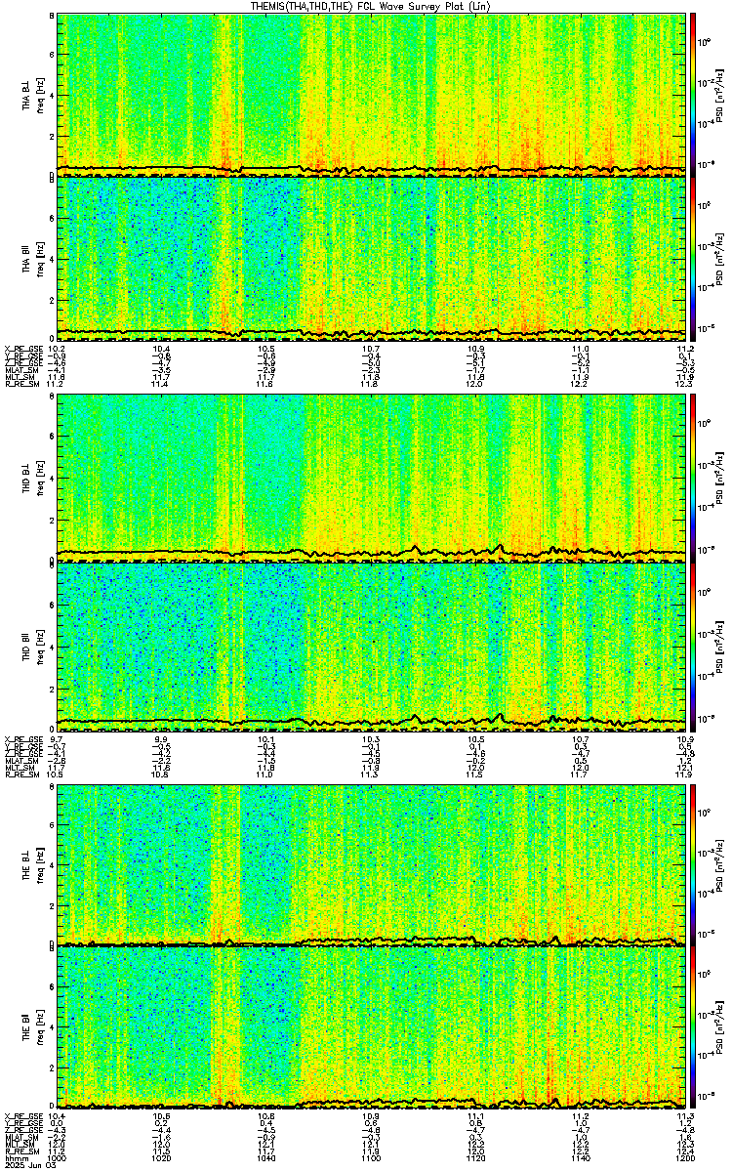Image resolution: width=732 pixels, height=1172 pixels.
Task: Click the PSD color bar beside THD B-perpendicular
Action: [x=694, y=478]
